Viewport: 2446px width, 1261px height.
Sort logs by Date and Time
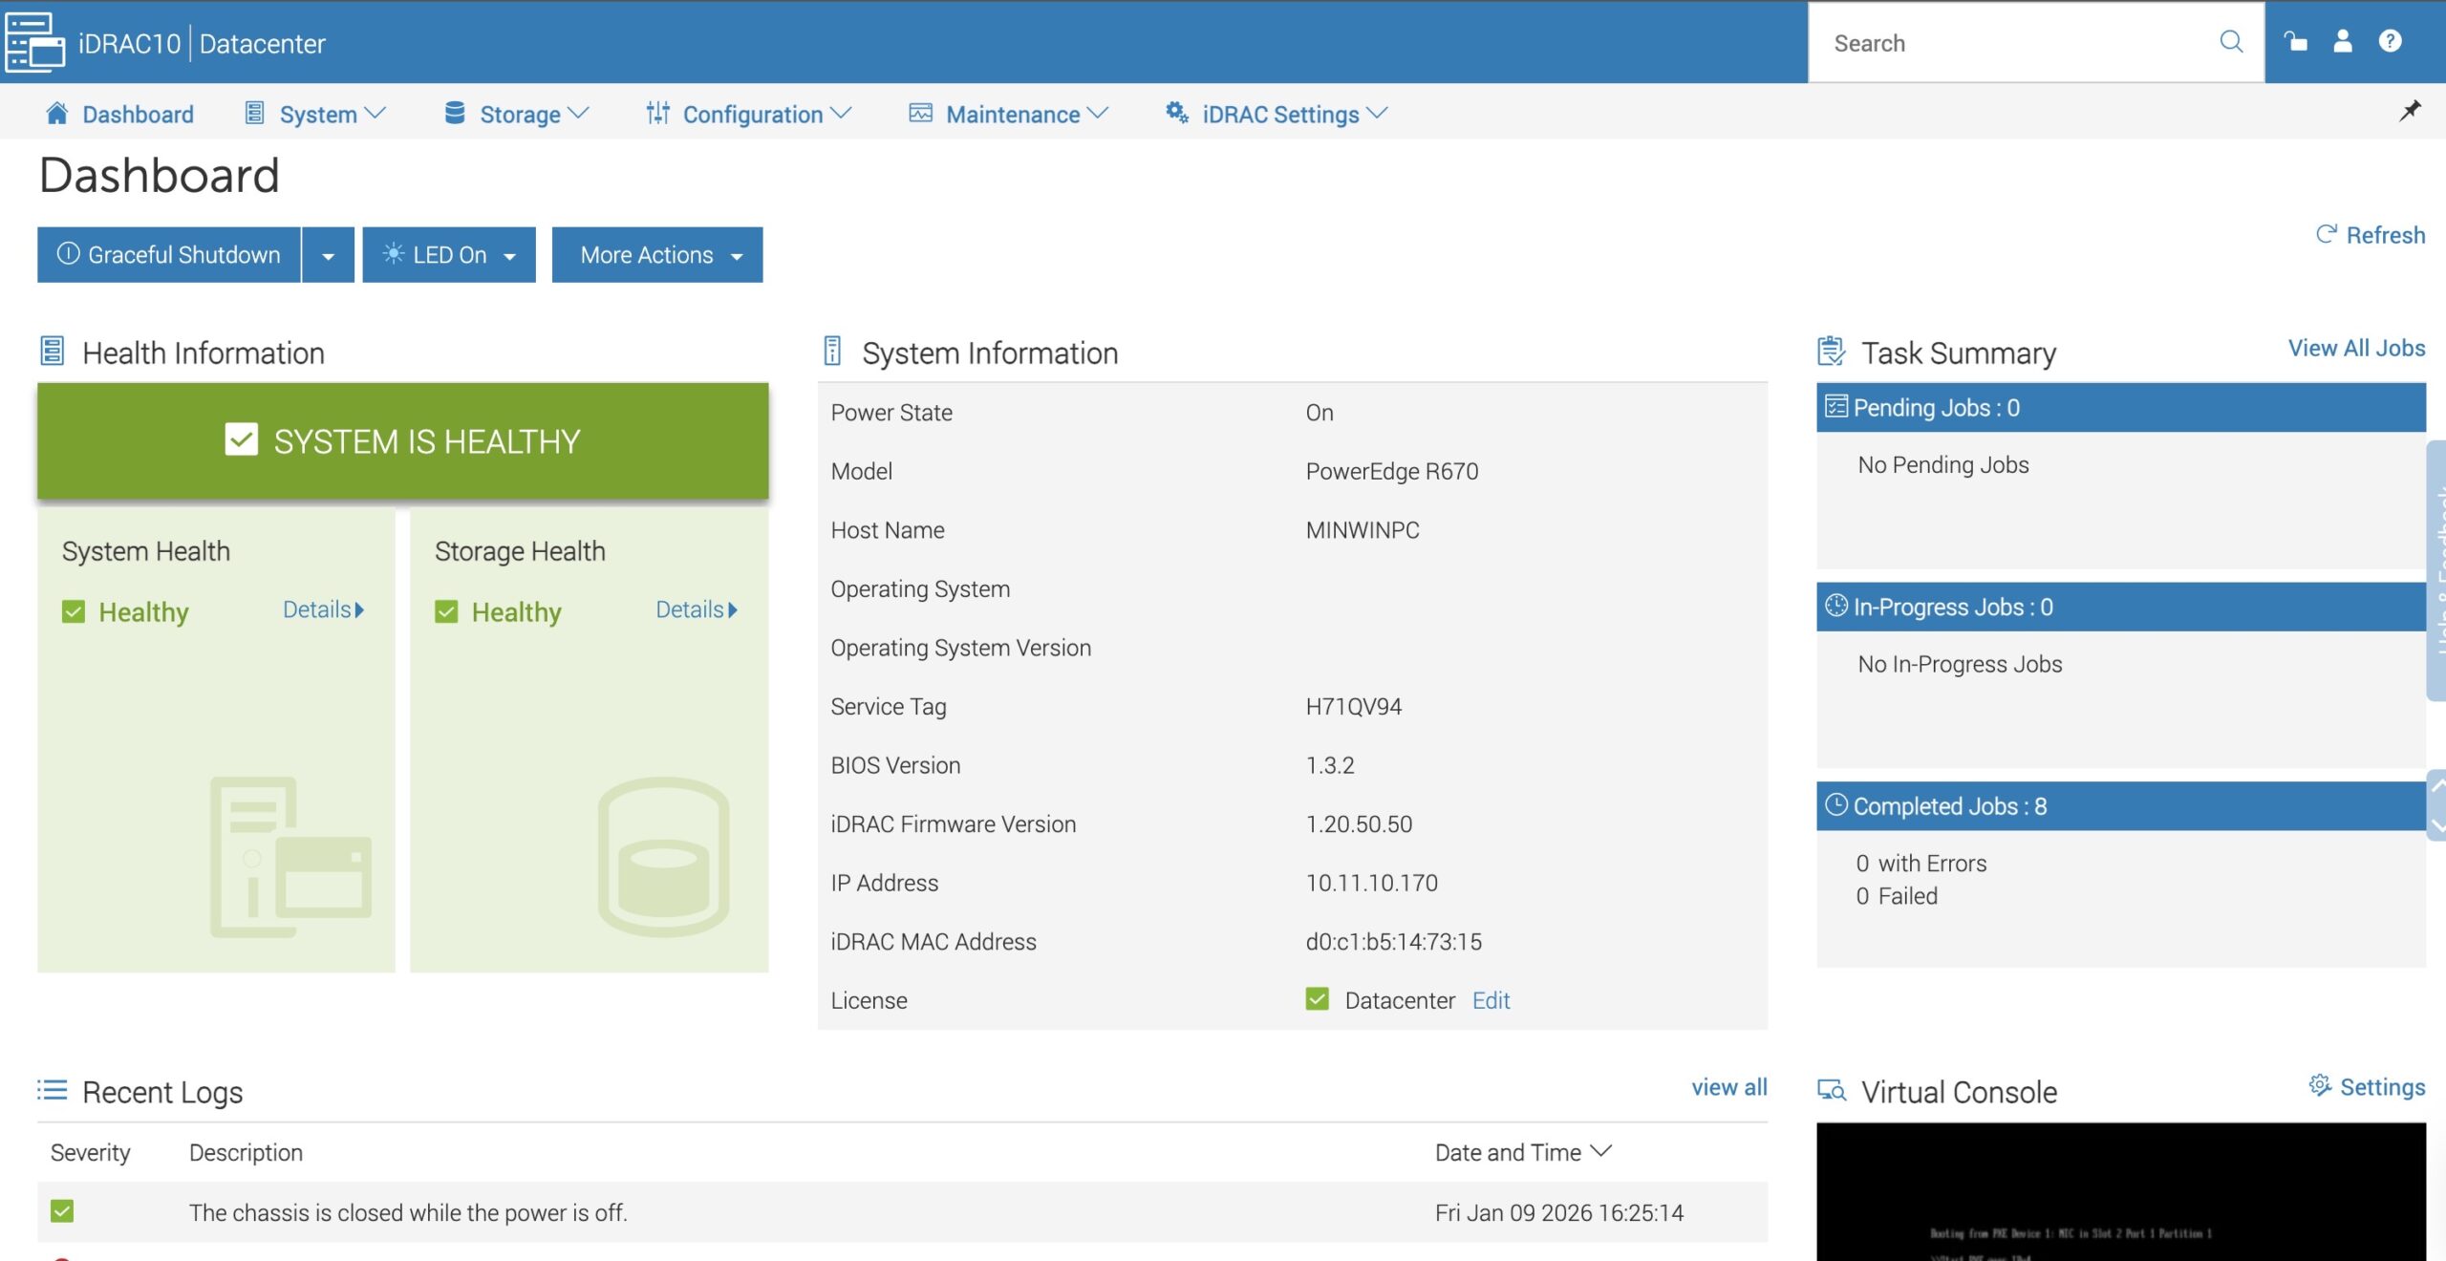[x=1522, y=1152]
